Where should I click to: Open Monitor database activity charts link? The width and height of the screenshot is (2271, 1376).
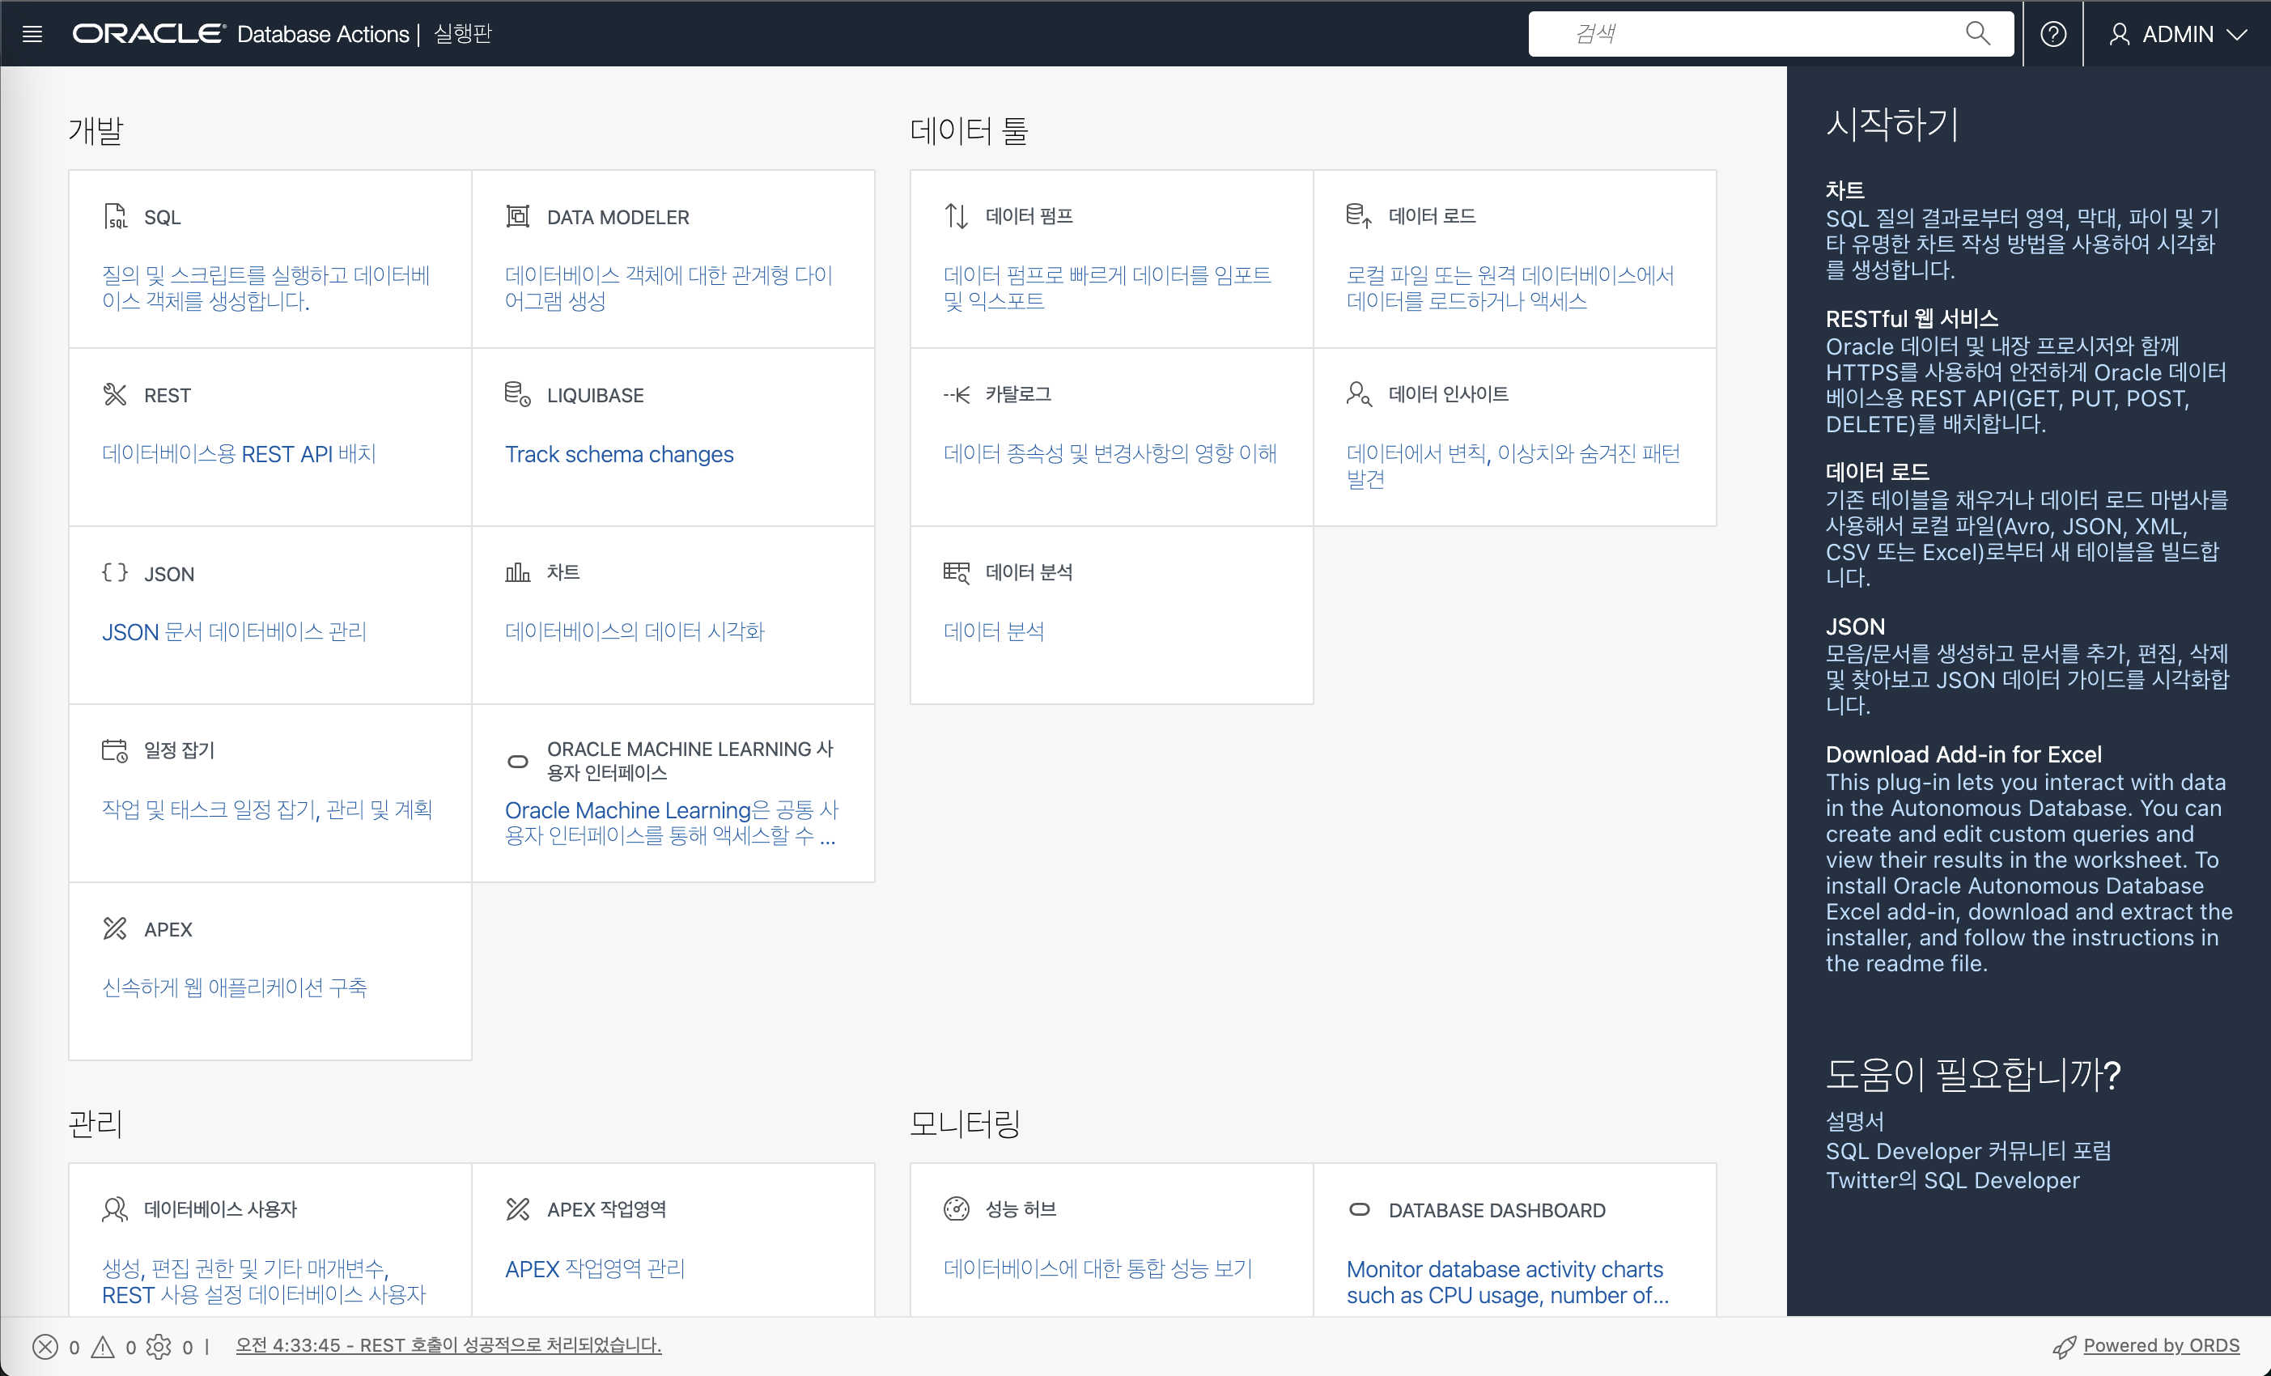pos(1508,1281)
